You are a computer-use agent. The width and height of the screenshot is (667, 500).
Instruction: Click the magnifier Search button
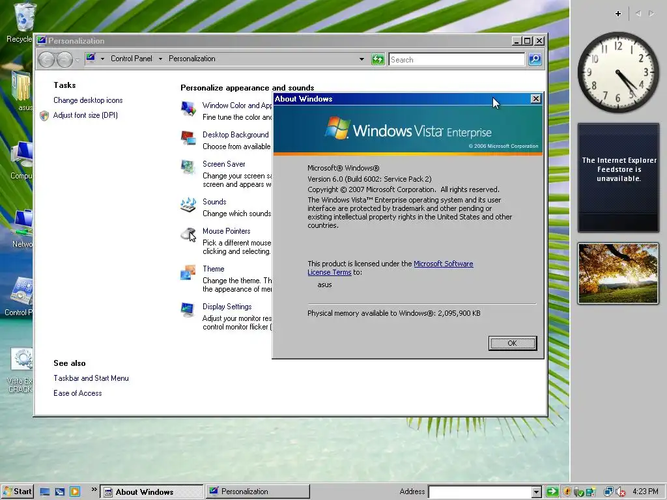(535, 59)
